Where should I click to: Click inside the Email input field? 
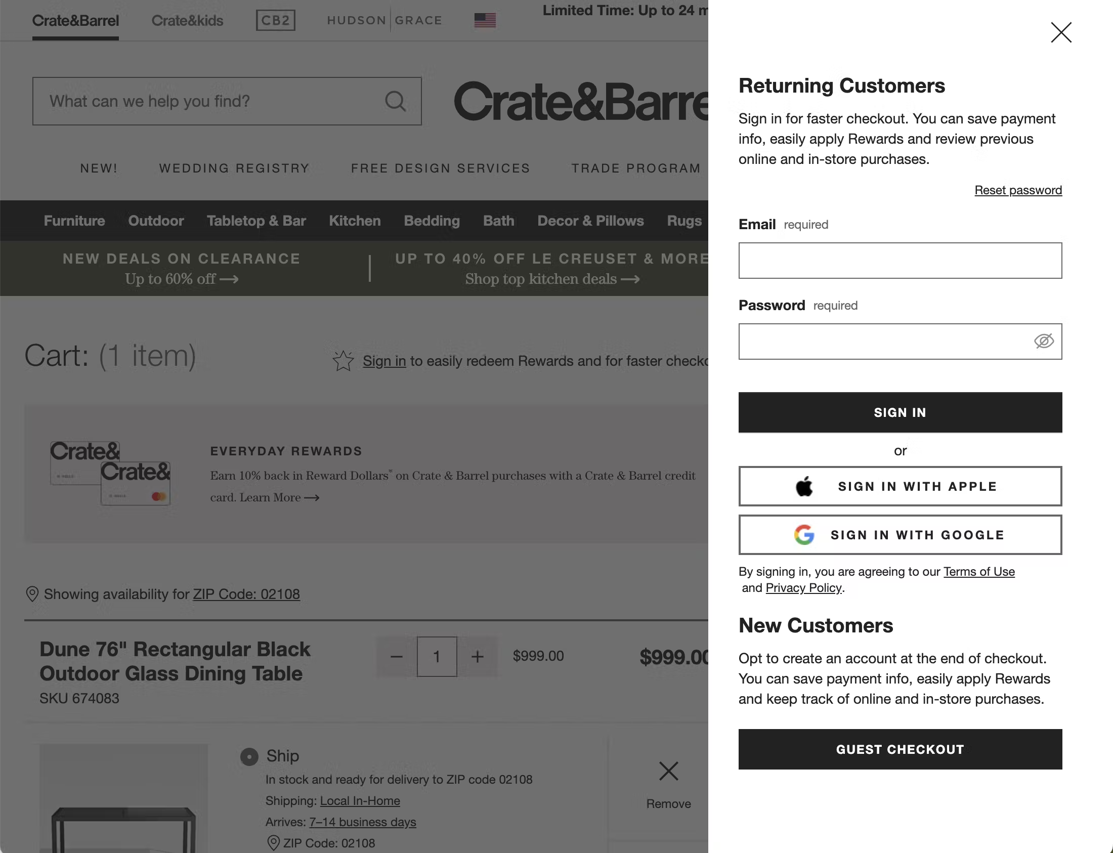pyautogui.click(x=900, y=261)
